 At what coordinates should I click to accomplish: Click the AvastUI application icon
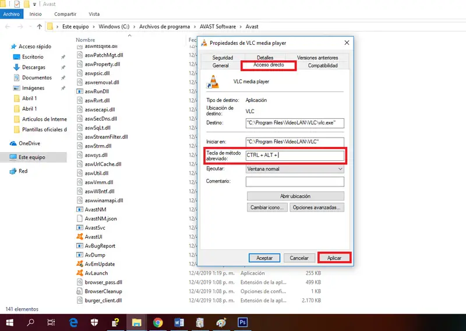(80, 237)
